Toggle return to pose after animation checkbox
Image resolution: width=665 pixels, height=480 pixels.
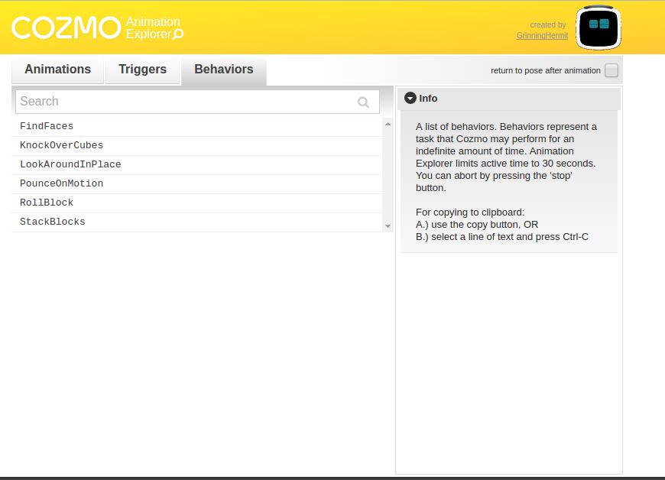611,71
